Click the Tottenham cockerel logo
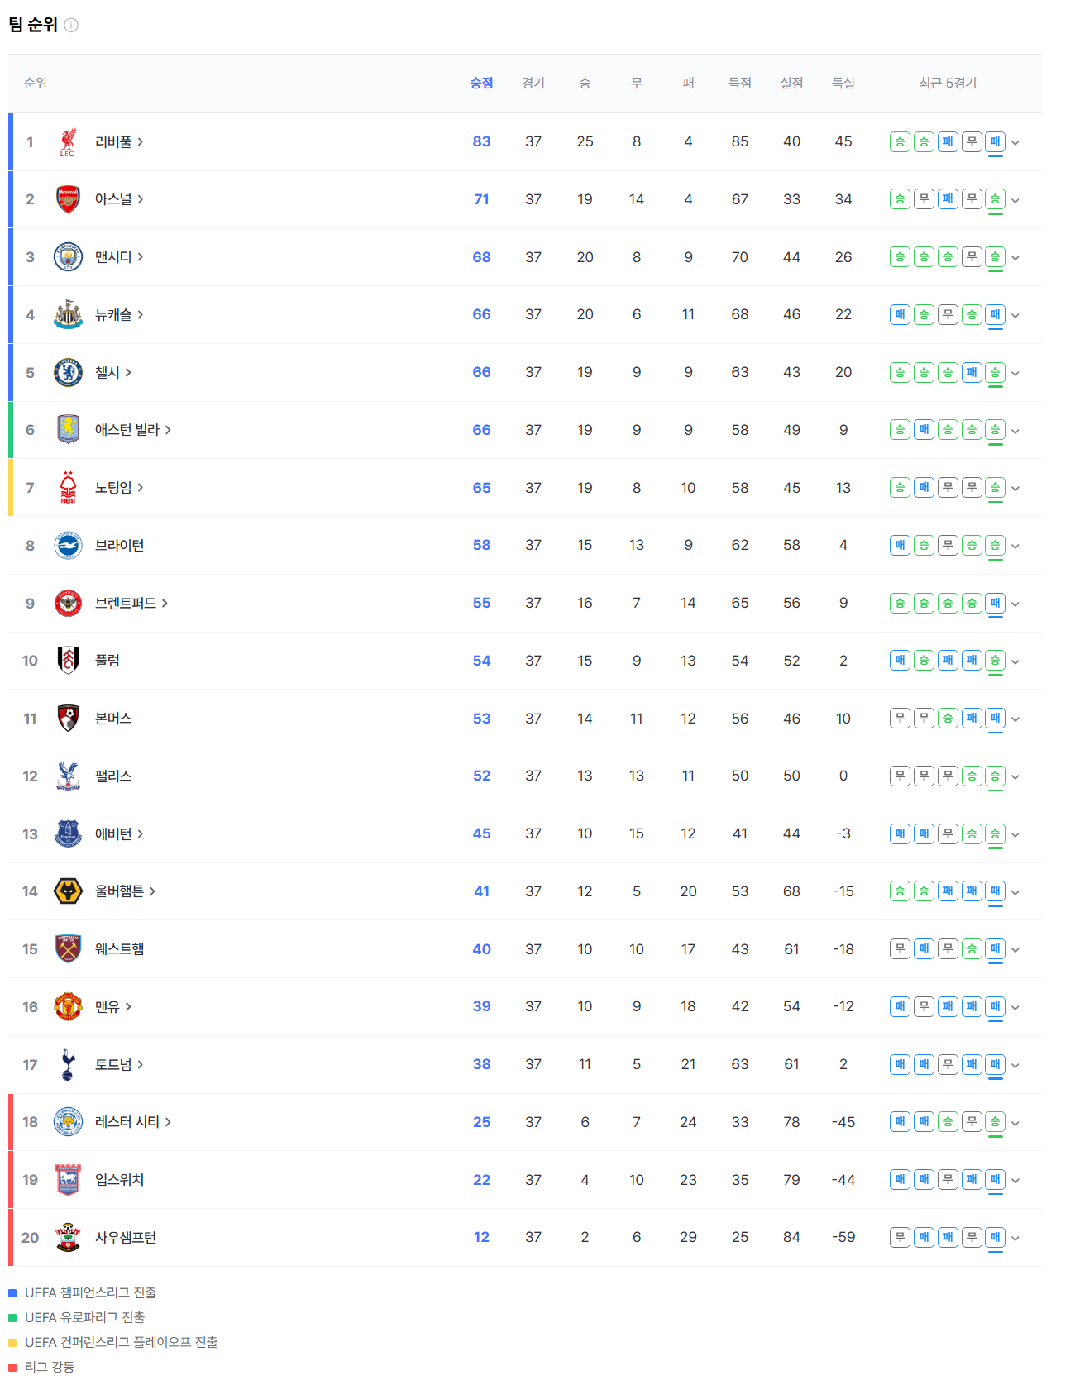Image resolution: width=1070 pixels, height=1385 pixels. [68, 1065]
